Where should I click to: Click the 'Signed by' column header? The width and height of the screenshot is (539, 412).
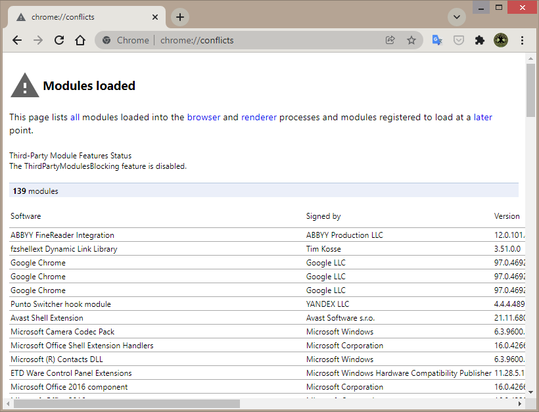pyautogui.click(x=323, y=216)
